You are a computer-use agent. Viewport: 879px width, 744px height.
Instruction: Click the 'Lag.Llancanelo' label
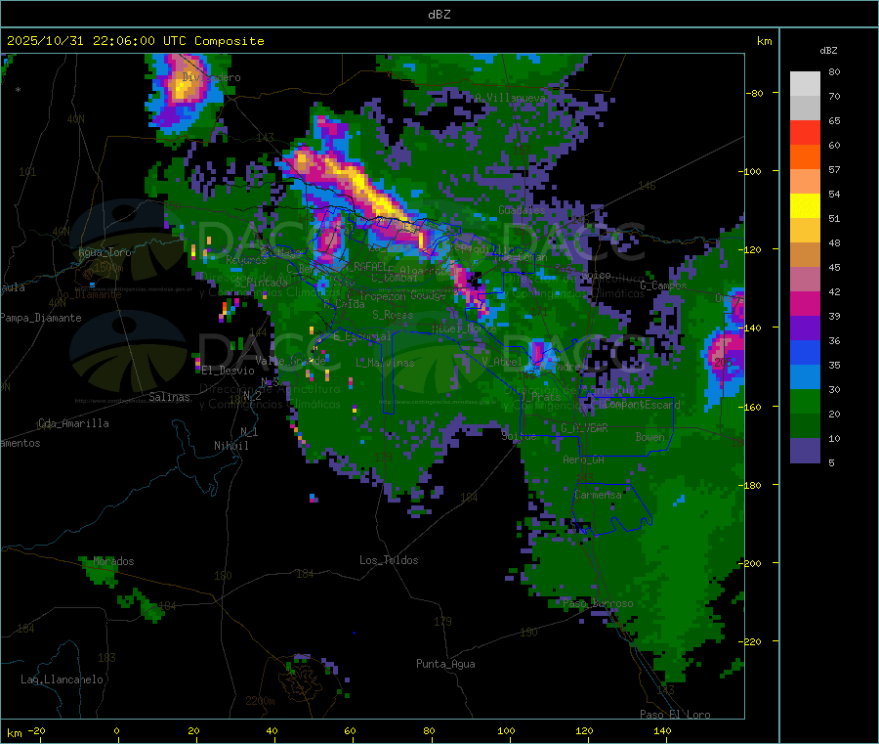(62, 679)
